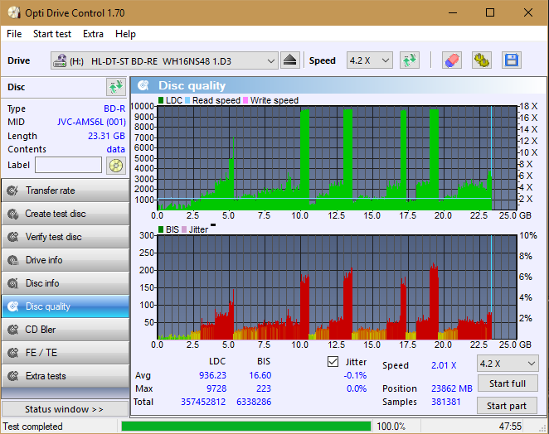Click the MID value JVC-AMS6L (001)
Viewport: 549px width, 434px height.
click(x=91, y=122)
